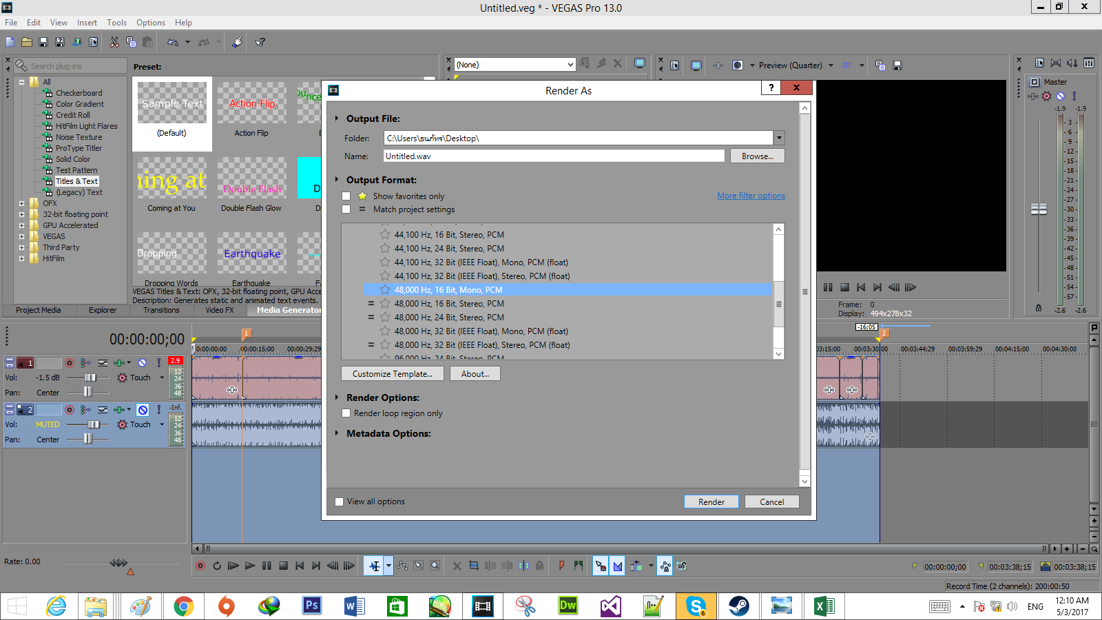Select the Normal Edit tool

pos(374,566)
